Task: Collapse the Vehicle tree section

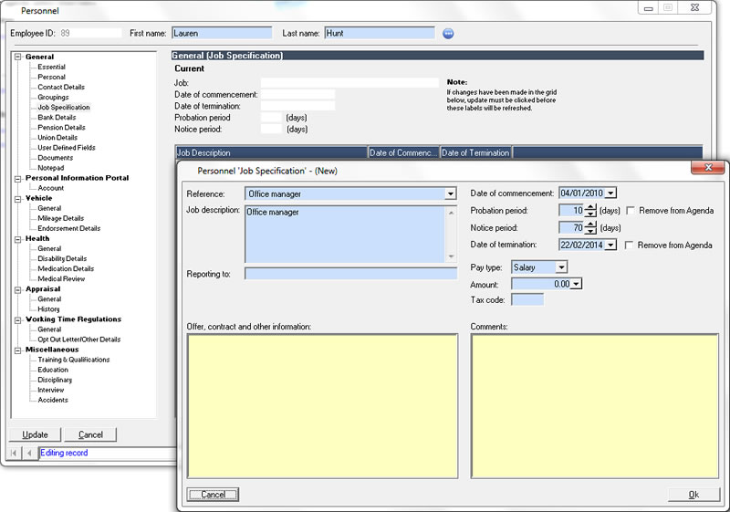Action: [17, 198]
